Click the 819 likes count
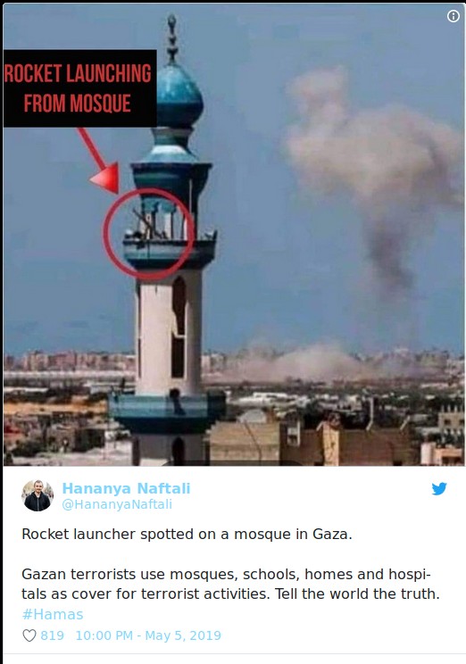 point(52,635)
